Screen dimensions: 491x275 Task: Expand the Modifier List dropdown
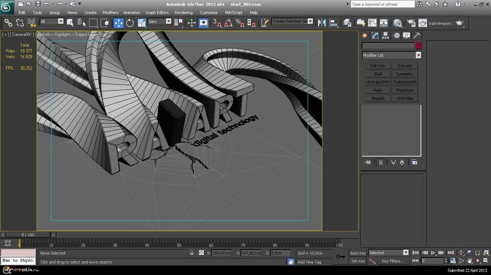coord(418,55)
